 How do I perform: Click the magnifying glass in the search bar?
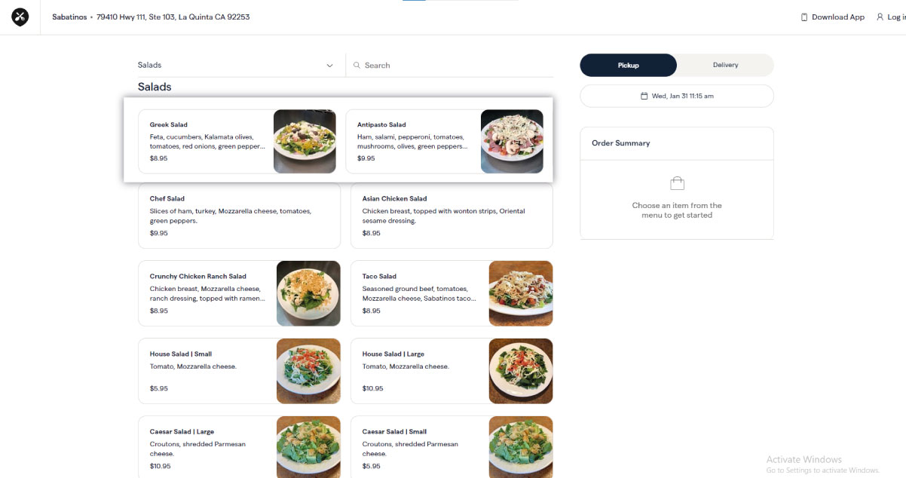357,65
